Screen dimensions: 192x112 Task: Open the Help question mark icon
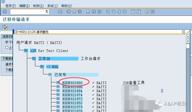[x=147, y=12]
